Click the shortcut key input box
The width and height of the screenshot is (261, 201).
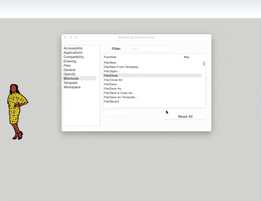tap(115, 114)
